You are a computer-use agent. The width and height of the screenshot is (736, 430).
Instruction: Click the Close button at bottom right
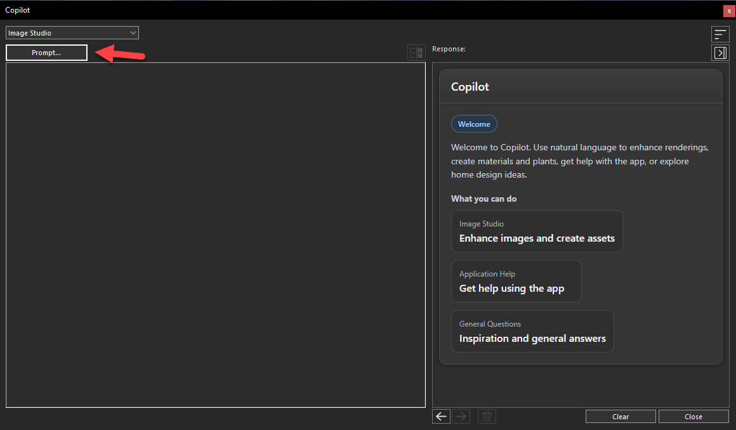(693, 417)
